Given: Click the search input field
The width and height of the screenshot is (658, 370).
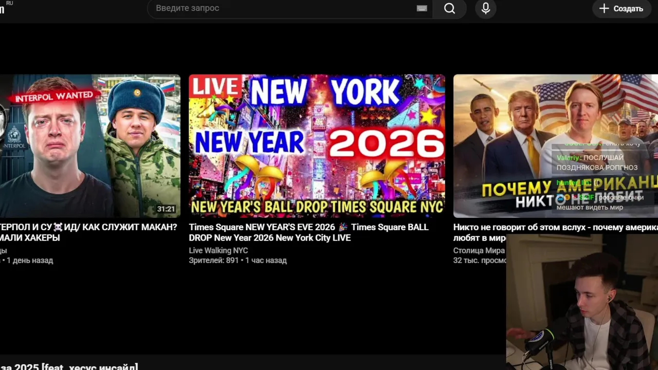Looking at the screenshot, I should click(x=290, y=8).
